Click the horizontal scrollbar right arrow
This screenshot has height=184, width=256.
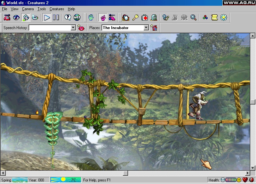[247, 173]
